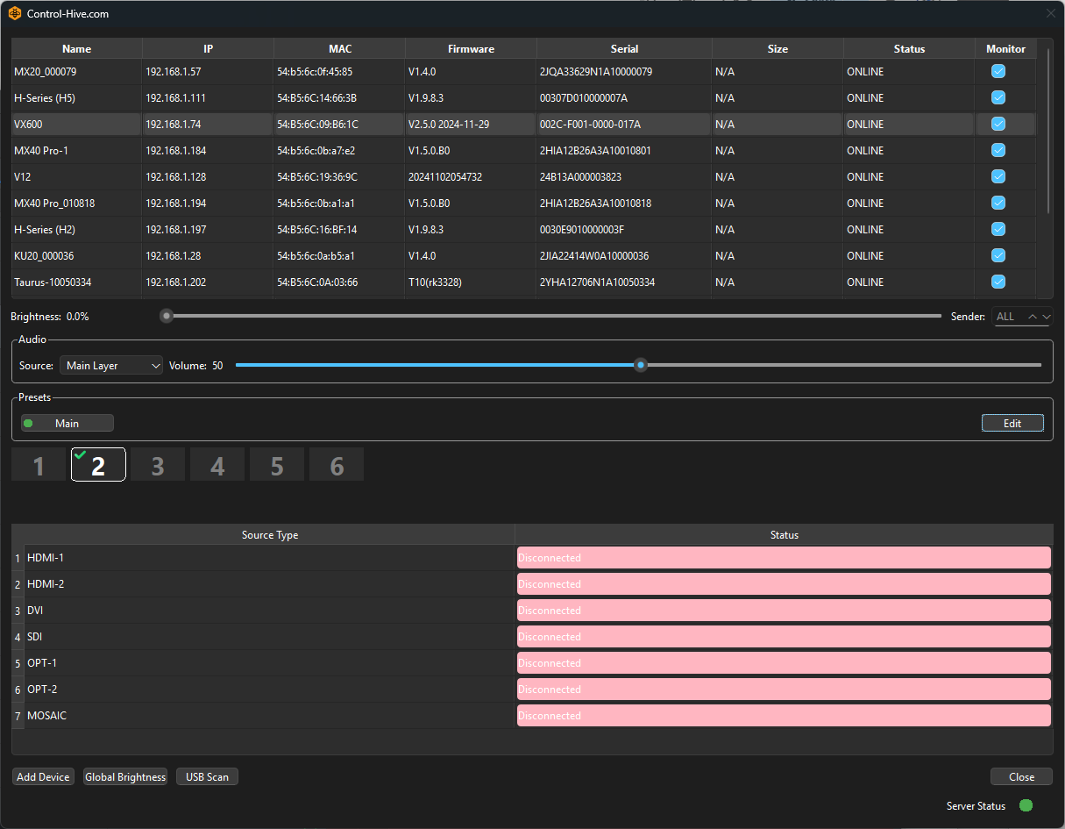Uncheck Monitor for MX40 Pro_010818
The image size is (1065, 829).
pos(998,204)
